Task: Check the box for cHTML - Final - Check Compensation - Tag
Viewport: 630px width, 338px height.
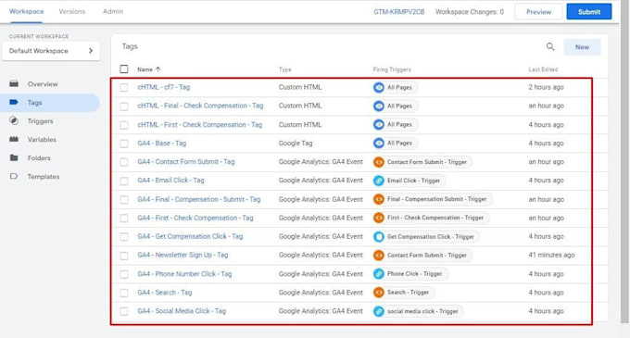Action: click(124, 106)
